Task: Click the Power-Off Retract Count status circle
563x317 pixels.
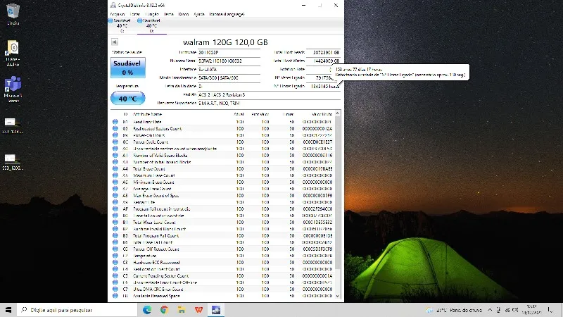Action: tap(115, 249)
